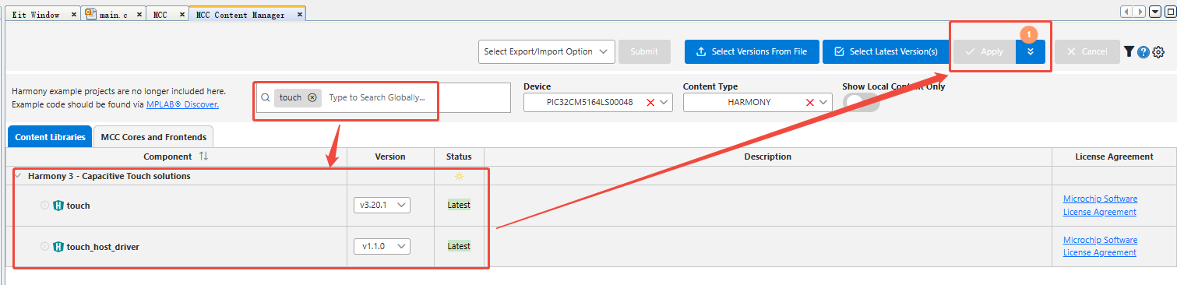Open the settings gear icon
This screenshot has width=1177, height=285.
(x=1158, y=52)
